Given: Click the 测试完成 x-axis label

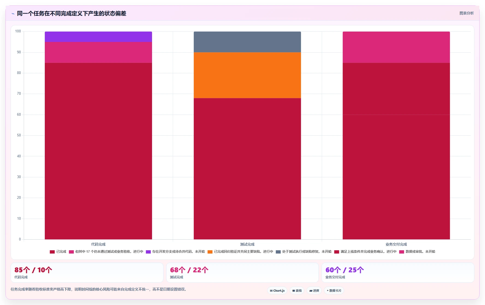Looking at the screenshot, I should [247, 244].
